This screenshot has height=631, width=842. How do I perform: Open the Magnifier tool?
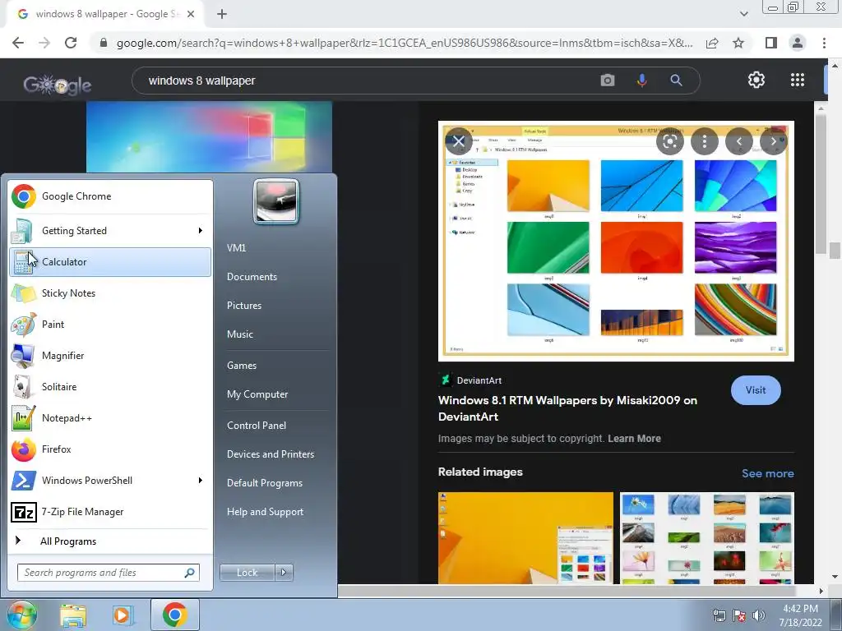pyautogui.click(x=110, y=355)
